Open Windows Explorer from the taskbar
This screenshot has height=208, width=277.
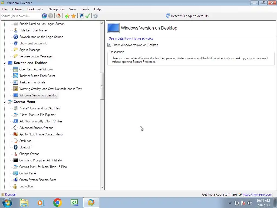click(x=24, y=203)
